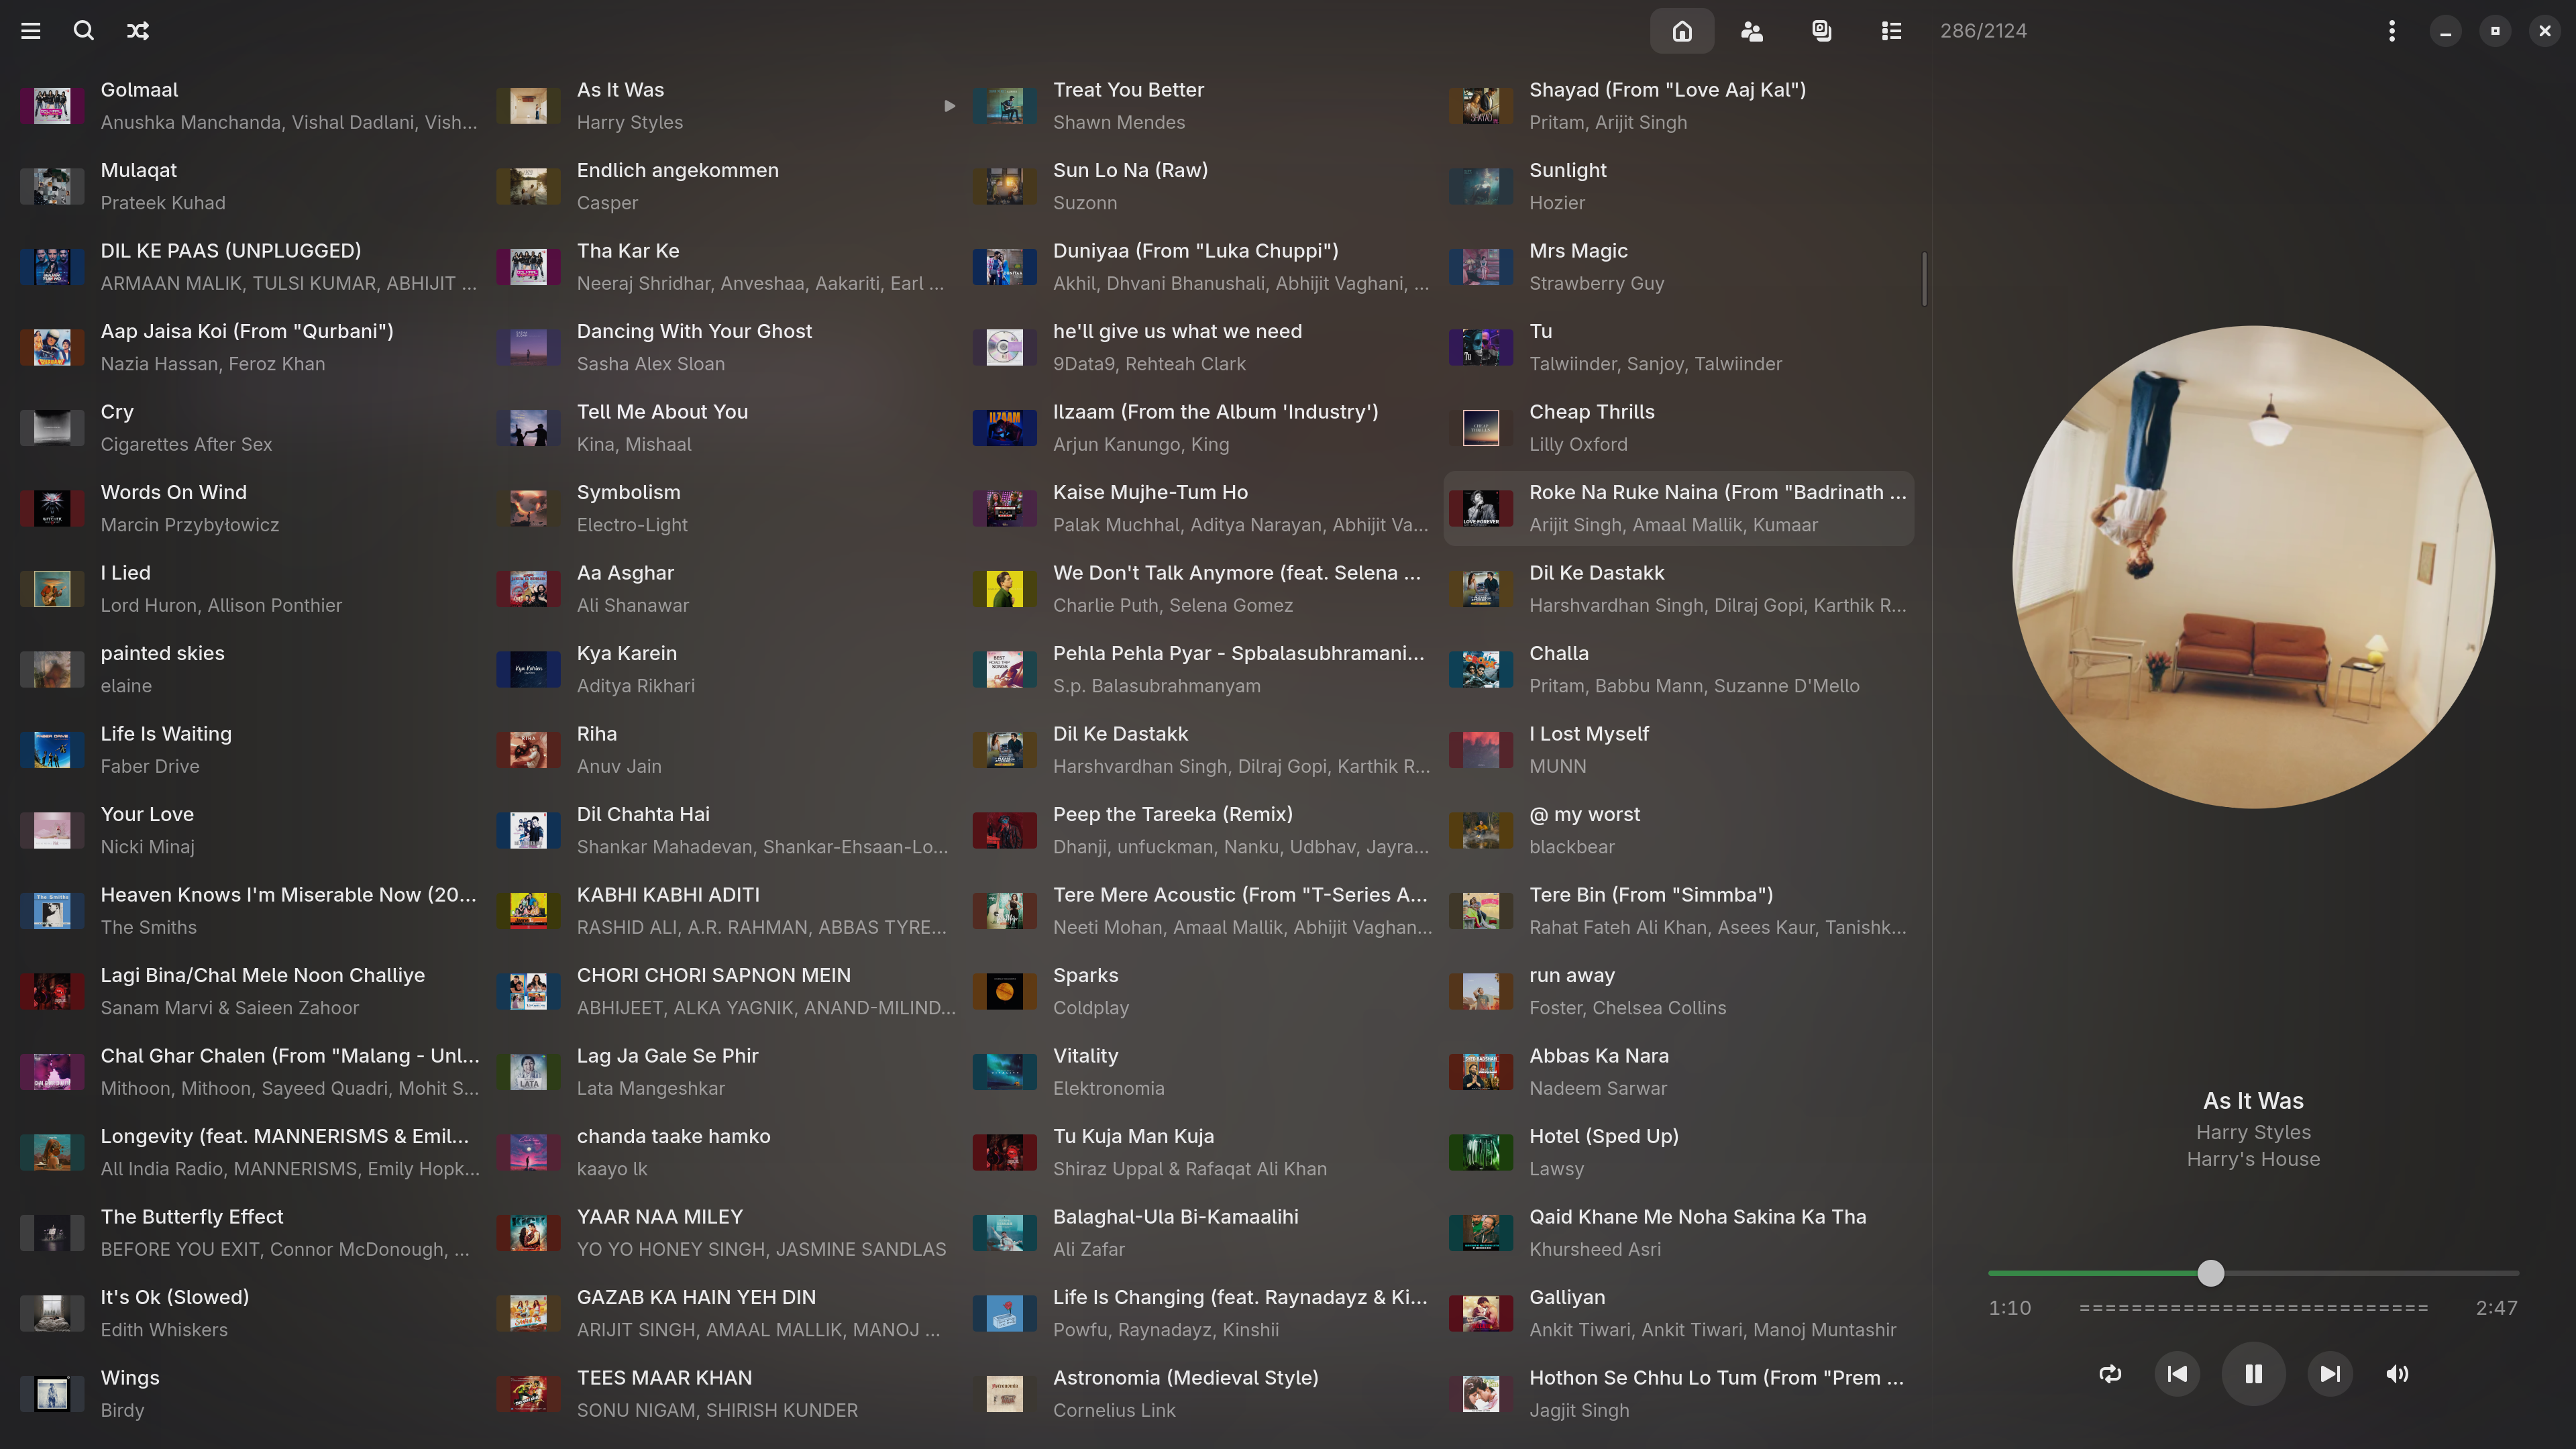The image size is (2576, 1449).
Task: Skip to the next track
Action: click(x=2330, y=1374)
